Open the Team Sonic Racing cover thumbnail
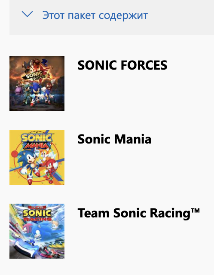The height and width of the screenshot is (275, 214). 37,231
